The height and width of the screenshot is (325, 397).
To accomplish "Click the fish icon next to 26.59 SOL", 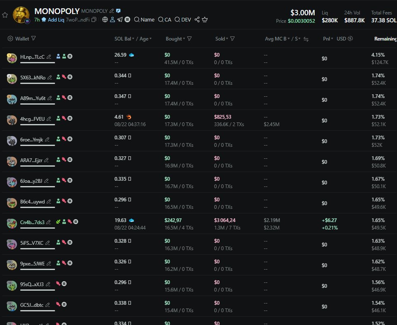I will pyautogui.click(x=132, y=55).
